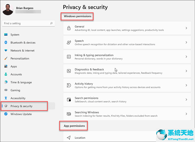The image size is (195, 142).
Task: Open Activity history via its chevron
Action: tap(186, 85)
